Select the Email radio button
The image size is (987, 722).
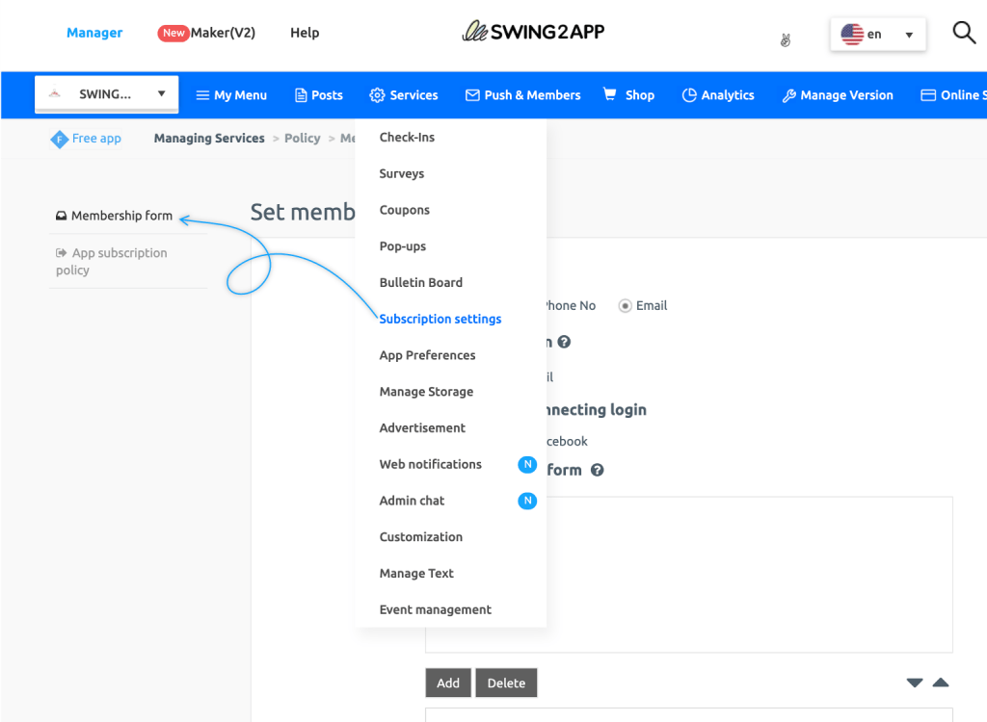pos(627,305)
